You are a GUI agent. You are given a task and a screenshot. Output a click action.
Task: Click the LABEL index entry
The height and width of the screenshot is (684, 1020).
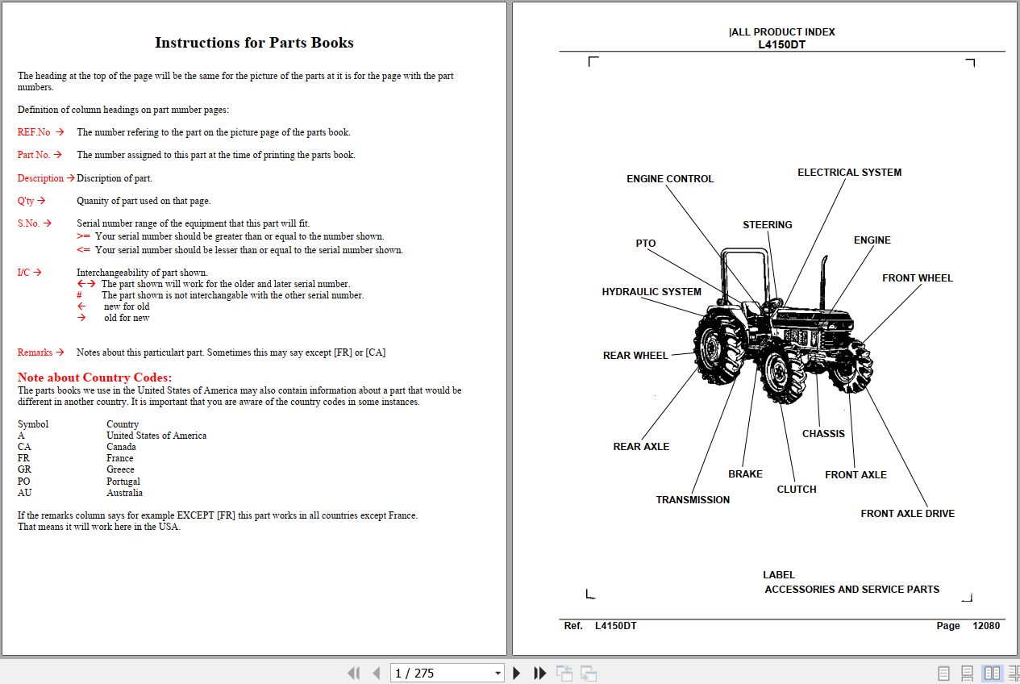(x=779, y=575)
